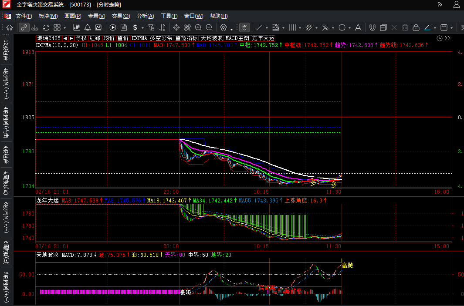Select the 龙年大运 indicator button
Viewport: 464px width, 306px height.
[x=263, y=38]
